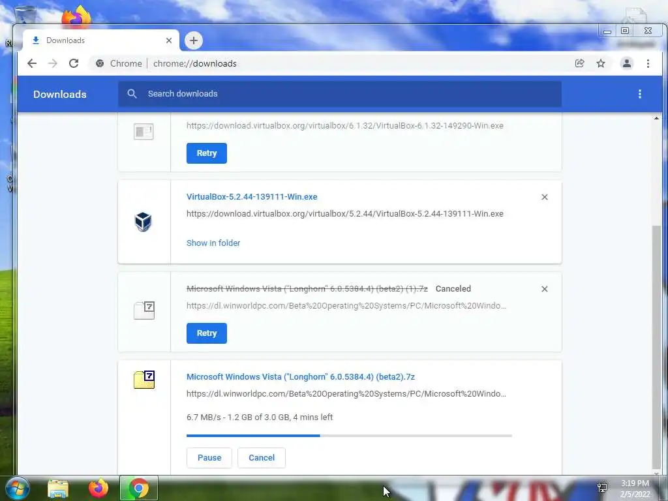Click the 6.7 MB/s download status text
The width and height of the screenshot is (668, 501).
(x=260, y=417)
